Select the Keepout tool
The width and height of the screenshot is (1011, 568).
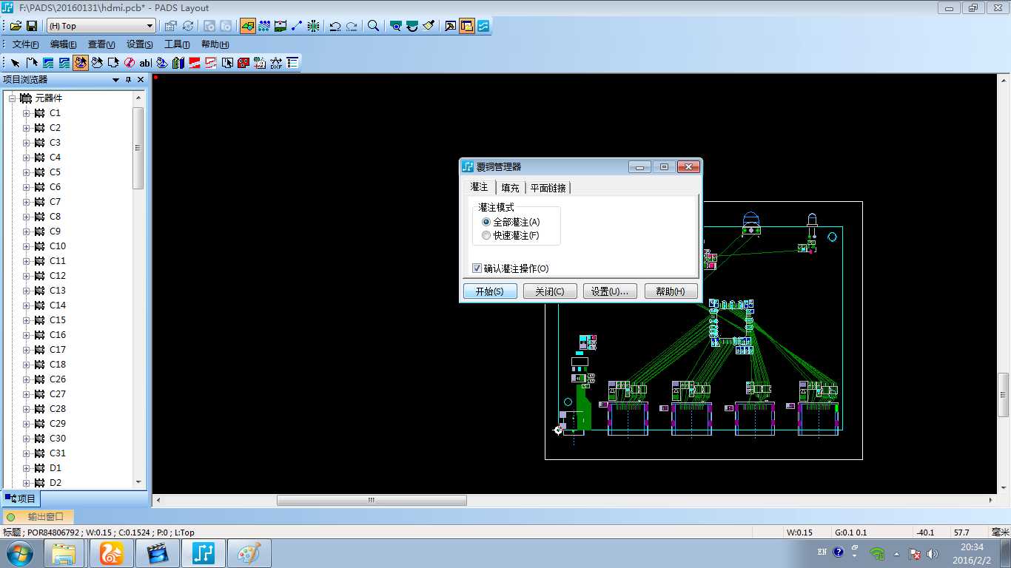click(x=130, y=63)
